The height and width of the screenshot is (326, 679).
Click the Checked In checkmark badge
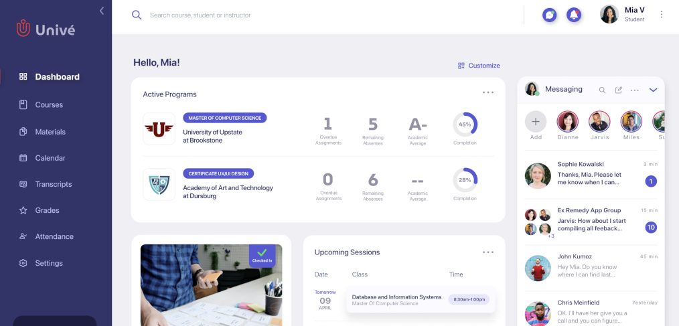[x=262, y=256]
